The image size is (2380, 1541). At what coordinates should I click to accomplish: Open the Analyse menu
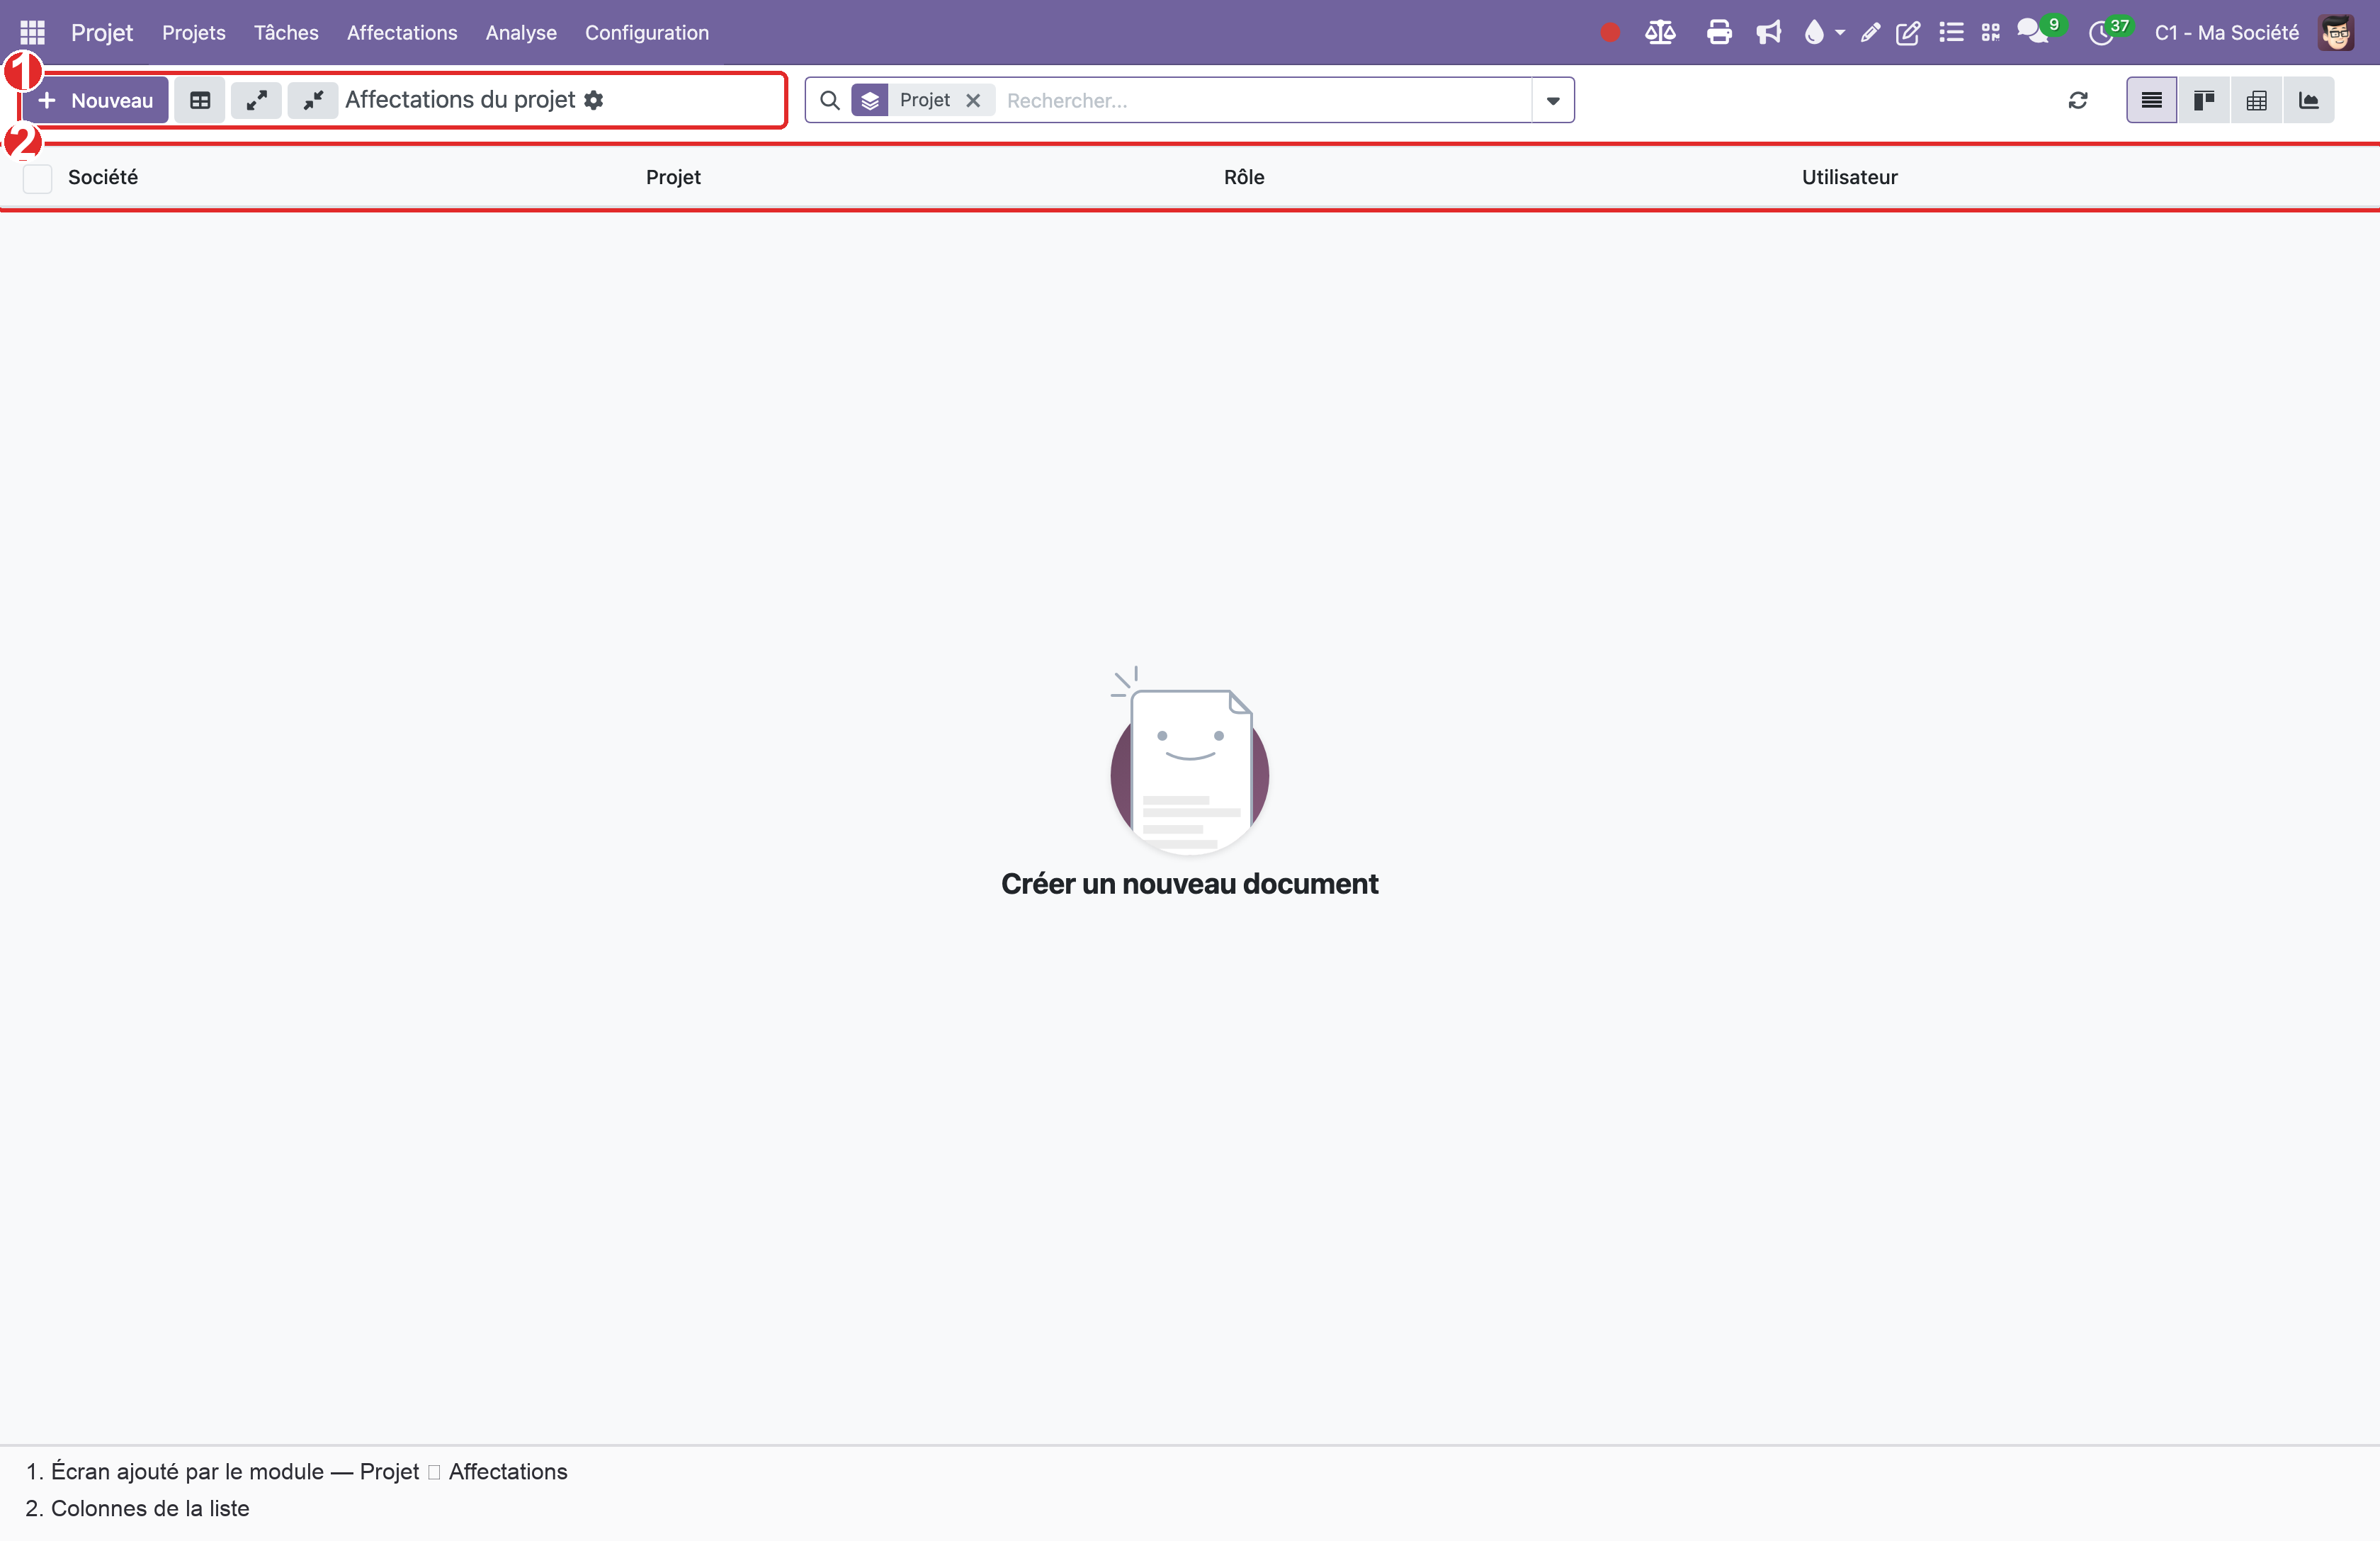tap(521, 33)
